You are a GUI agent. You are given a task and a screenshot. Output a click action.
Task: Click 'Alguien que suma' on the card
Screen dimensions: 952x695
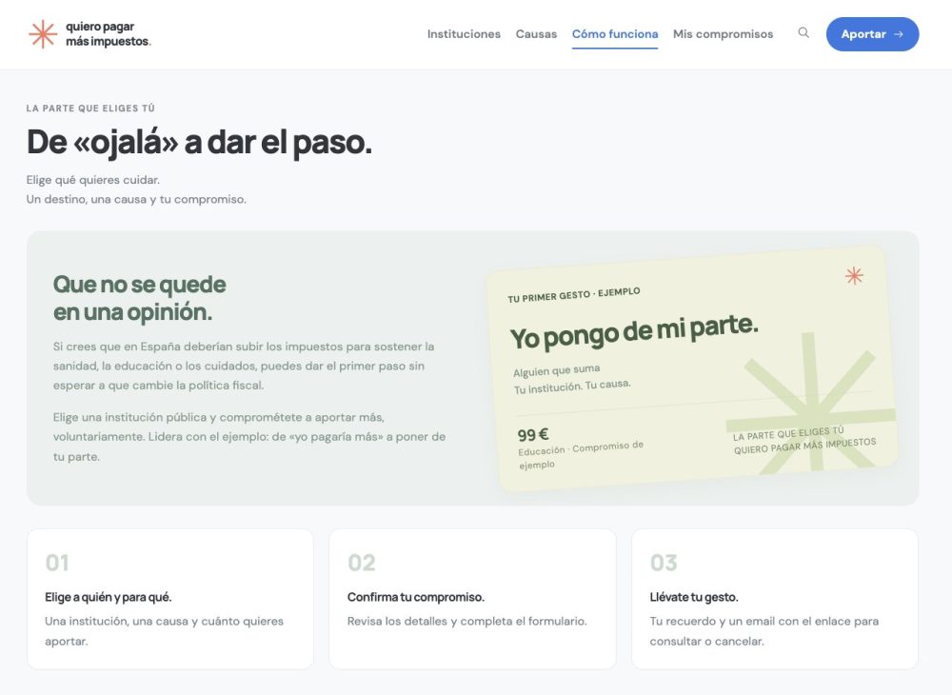click(556, 370)
